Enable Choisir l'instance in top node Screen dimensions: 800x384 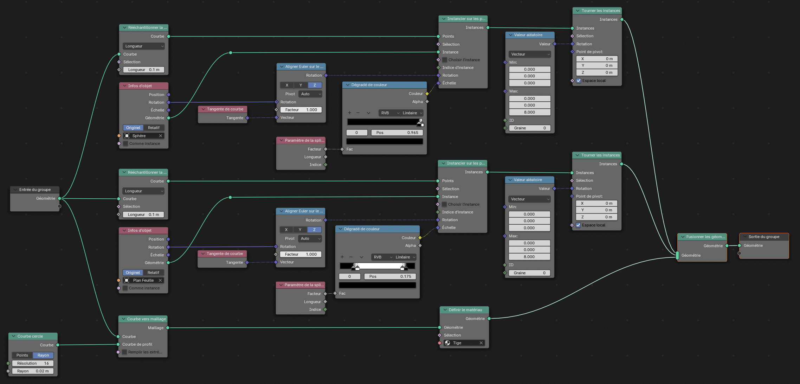[445, 60]
